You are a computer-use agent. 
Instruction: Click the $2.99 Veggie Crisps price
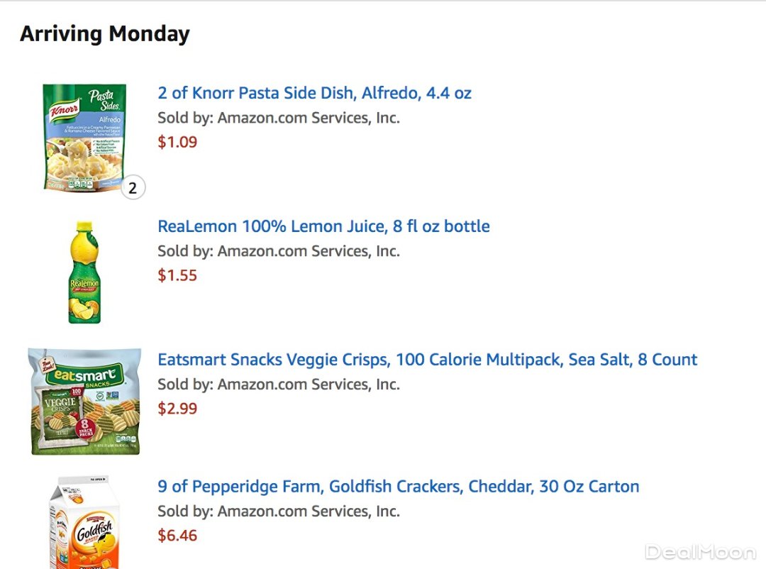pyautogui.click(x=177, y=409)
